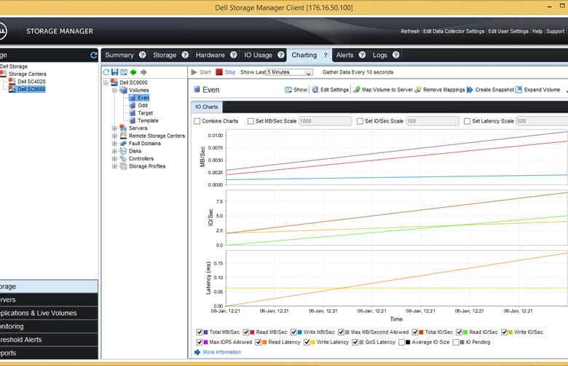
Task: Click the Refresh link in the header
Action: [x=410, y=31]
